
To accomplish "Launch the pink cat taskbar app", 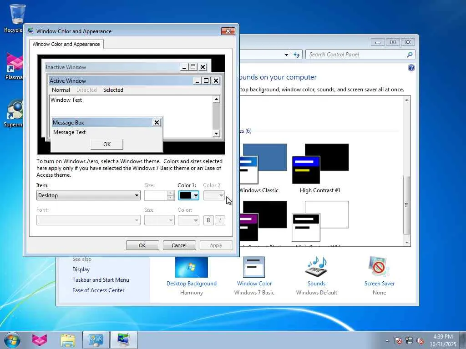I will pyautogui.click(x=40, y=340).
